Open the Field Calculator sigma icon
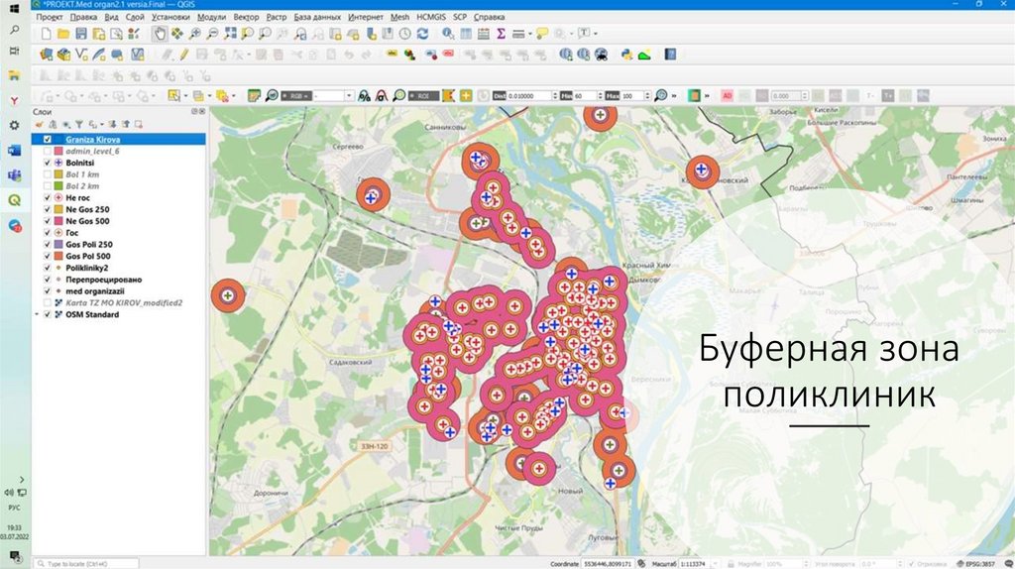1015x569 pixels. (x=502, y=34)
